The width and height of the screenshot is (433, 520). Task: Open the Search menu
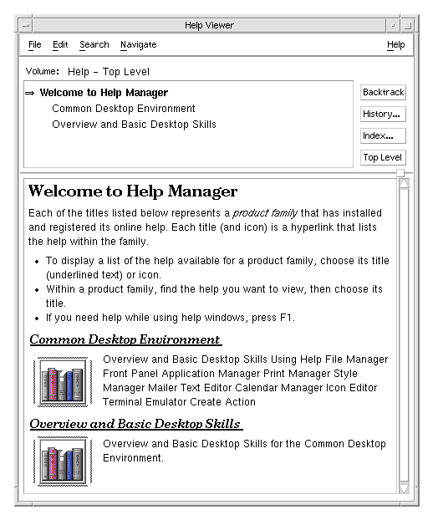(x=94, y=45)
